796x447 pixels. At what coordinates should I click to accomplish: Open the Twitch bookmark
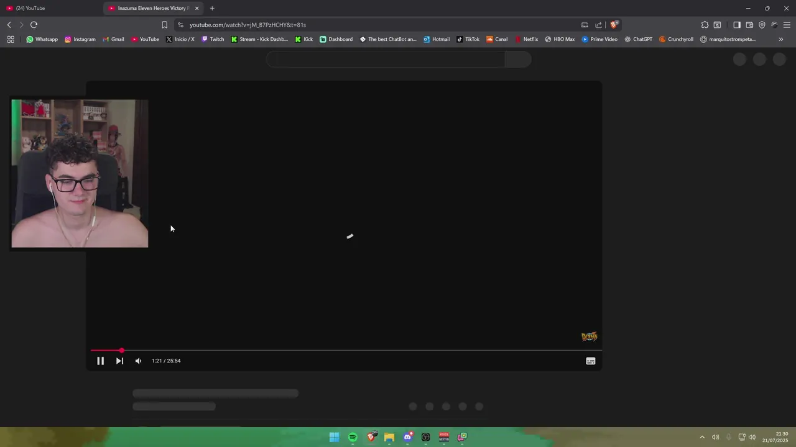click(x=213, y=39)
